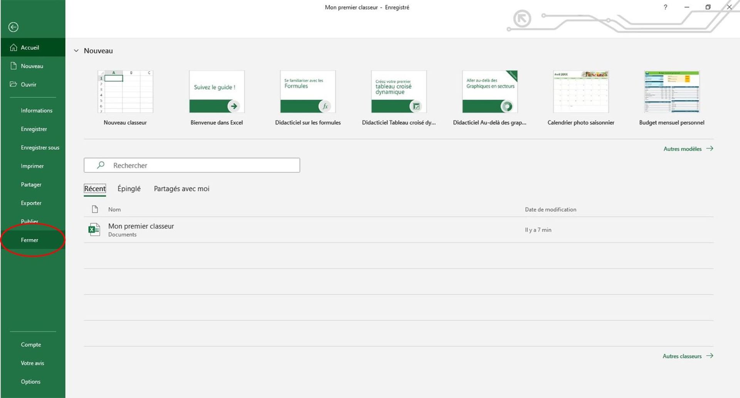Viewport: 740px width, 398px height.
Task: Switch to the Récent tab
Action: [95, 189]
